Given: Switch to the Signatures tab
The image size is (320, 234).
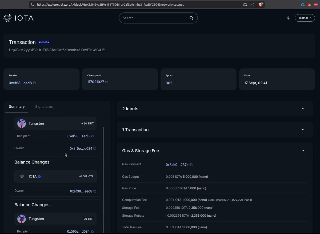Looking at the screenshot, I should pos(44,107).
